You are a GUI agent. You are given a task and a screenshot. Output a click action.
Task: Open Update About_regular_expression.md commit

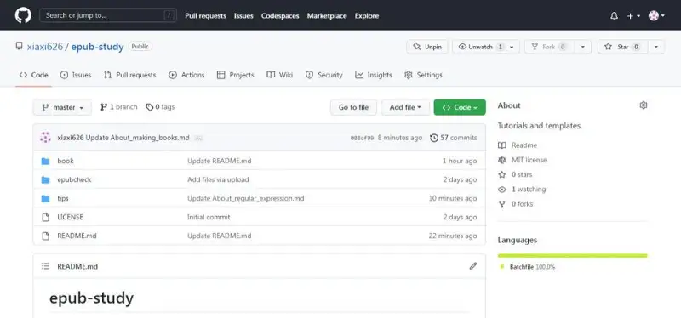coord(245,198)
